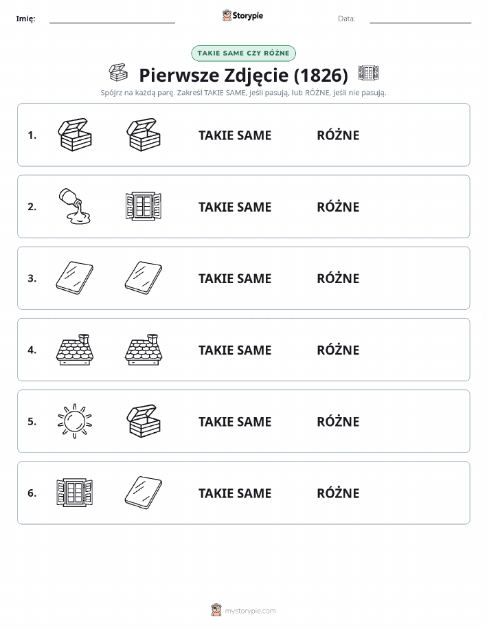This screenshot has width=487, height=630.
Task: Click the TAKIE SAME CZY RÓŻNE badge
Action: [243, 53]
